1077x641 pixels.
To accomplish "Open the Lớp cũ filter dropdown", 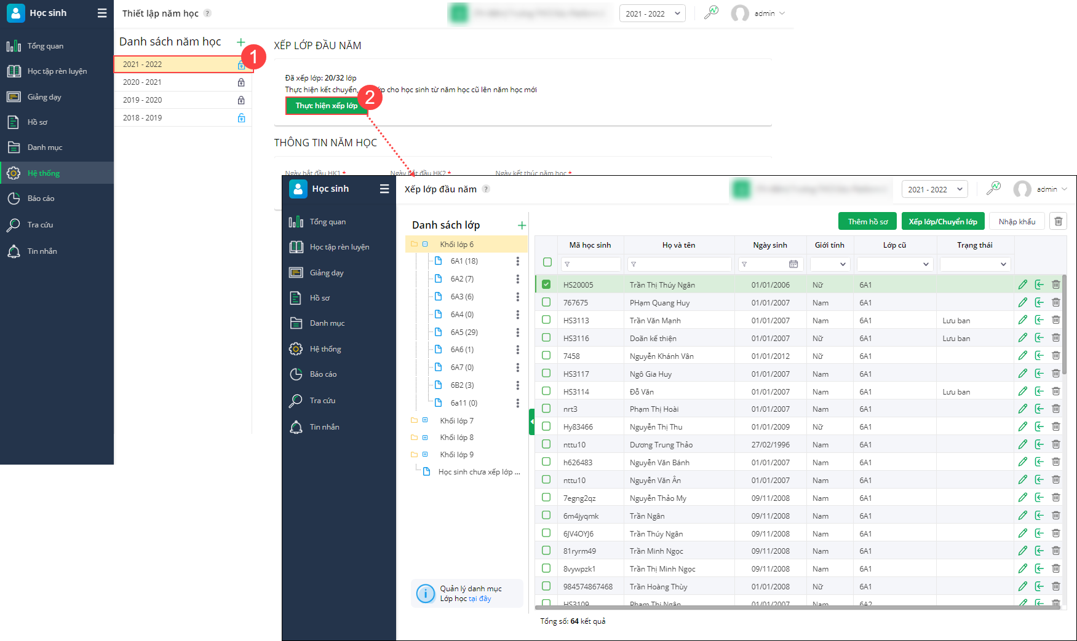I will click(894, 264).
